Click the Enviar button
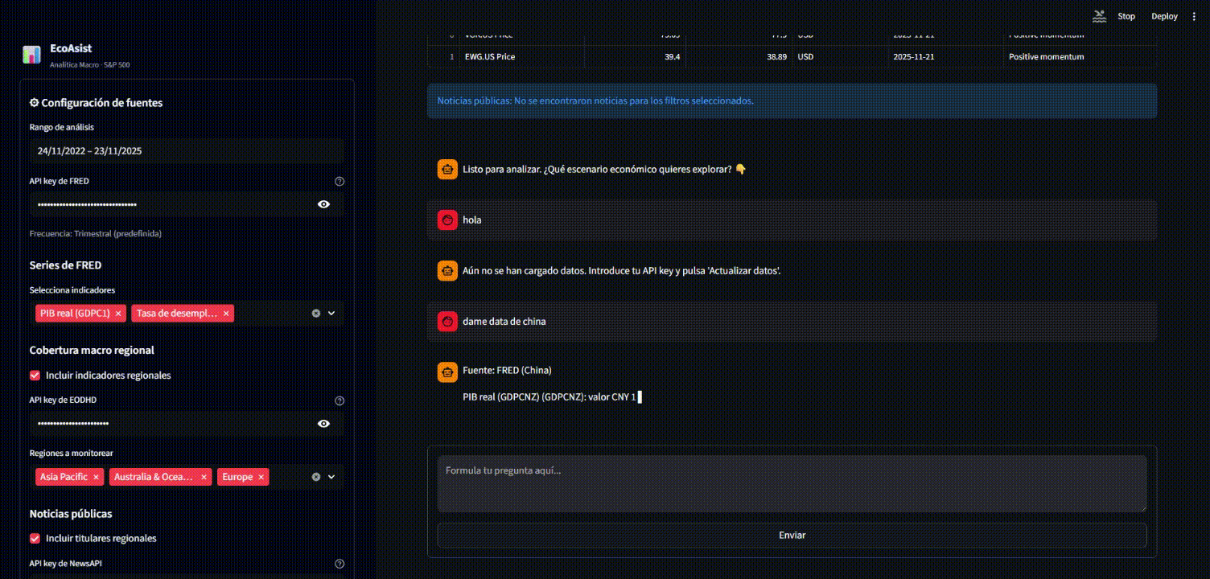1210x579 pixels. coord(792,535)
